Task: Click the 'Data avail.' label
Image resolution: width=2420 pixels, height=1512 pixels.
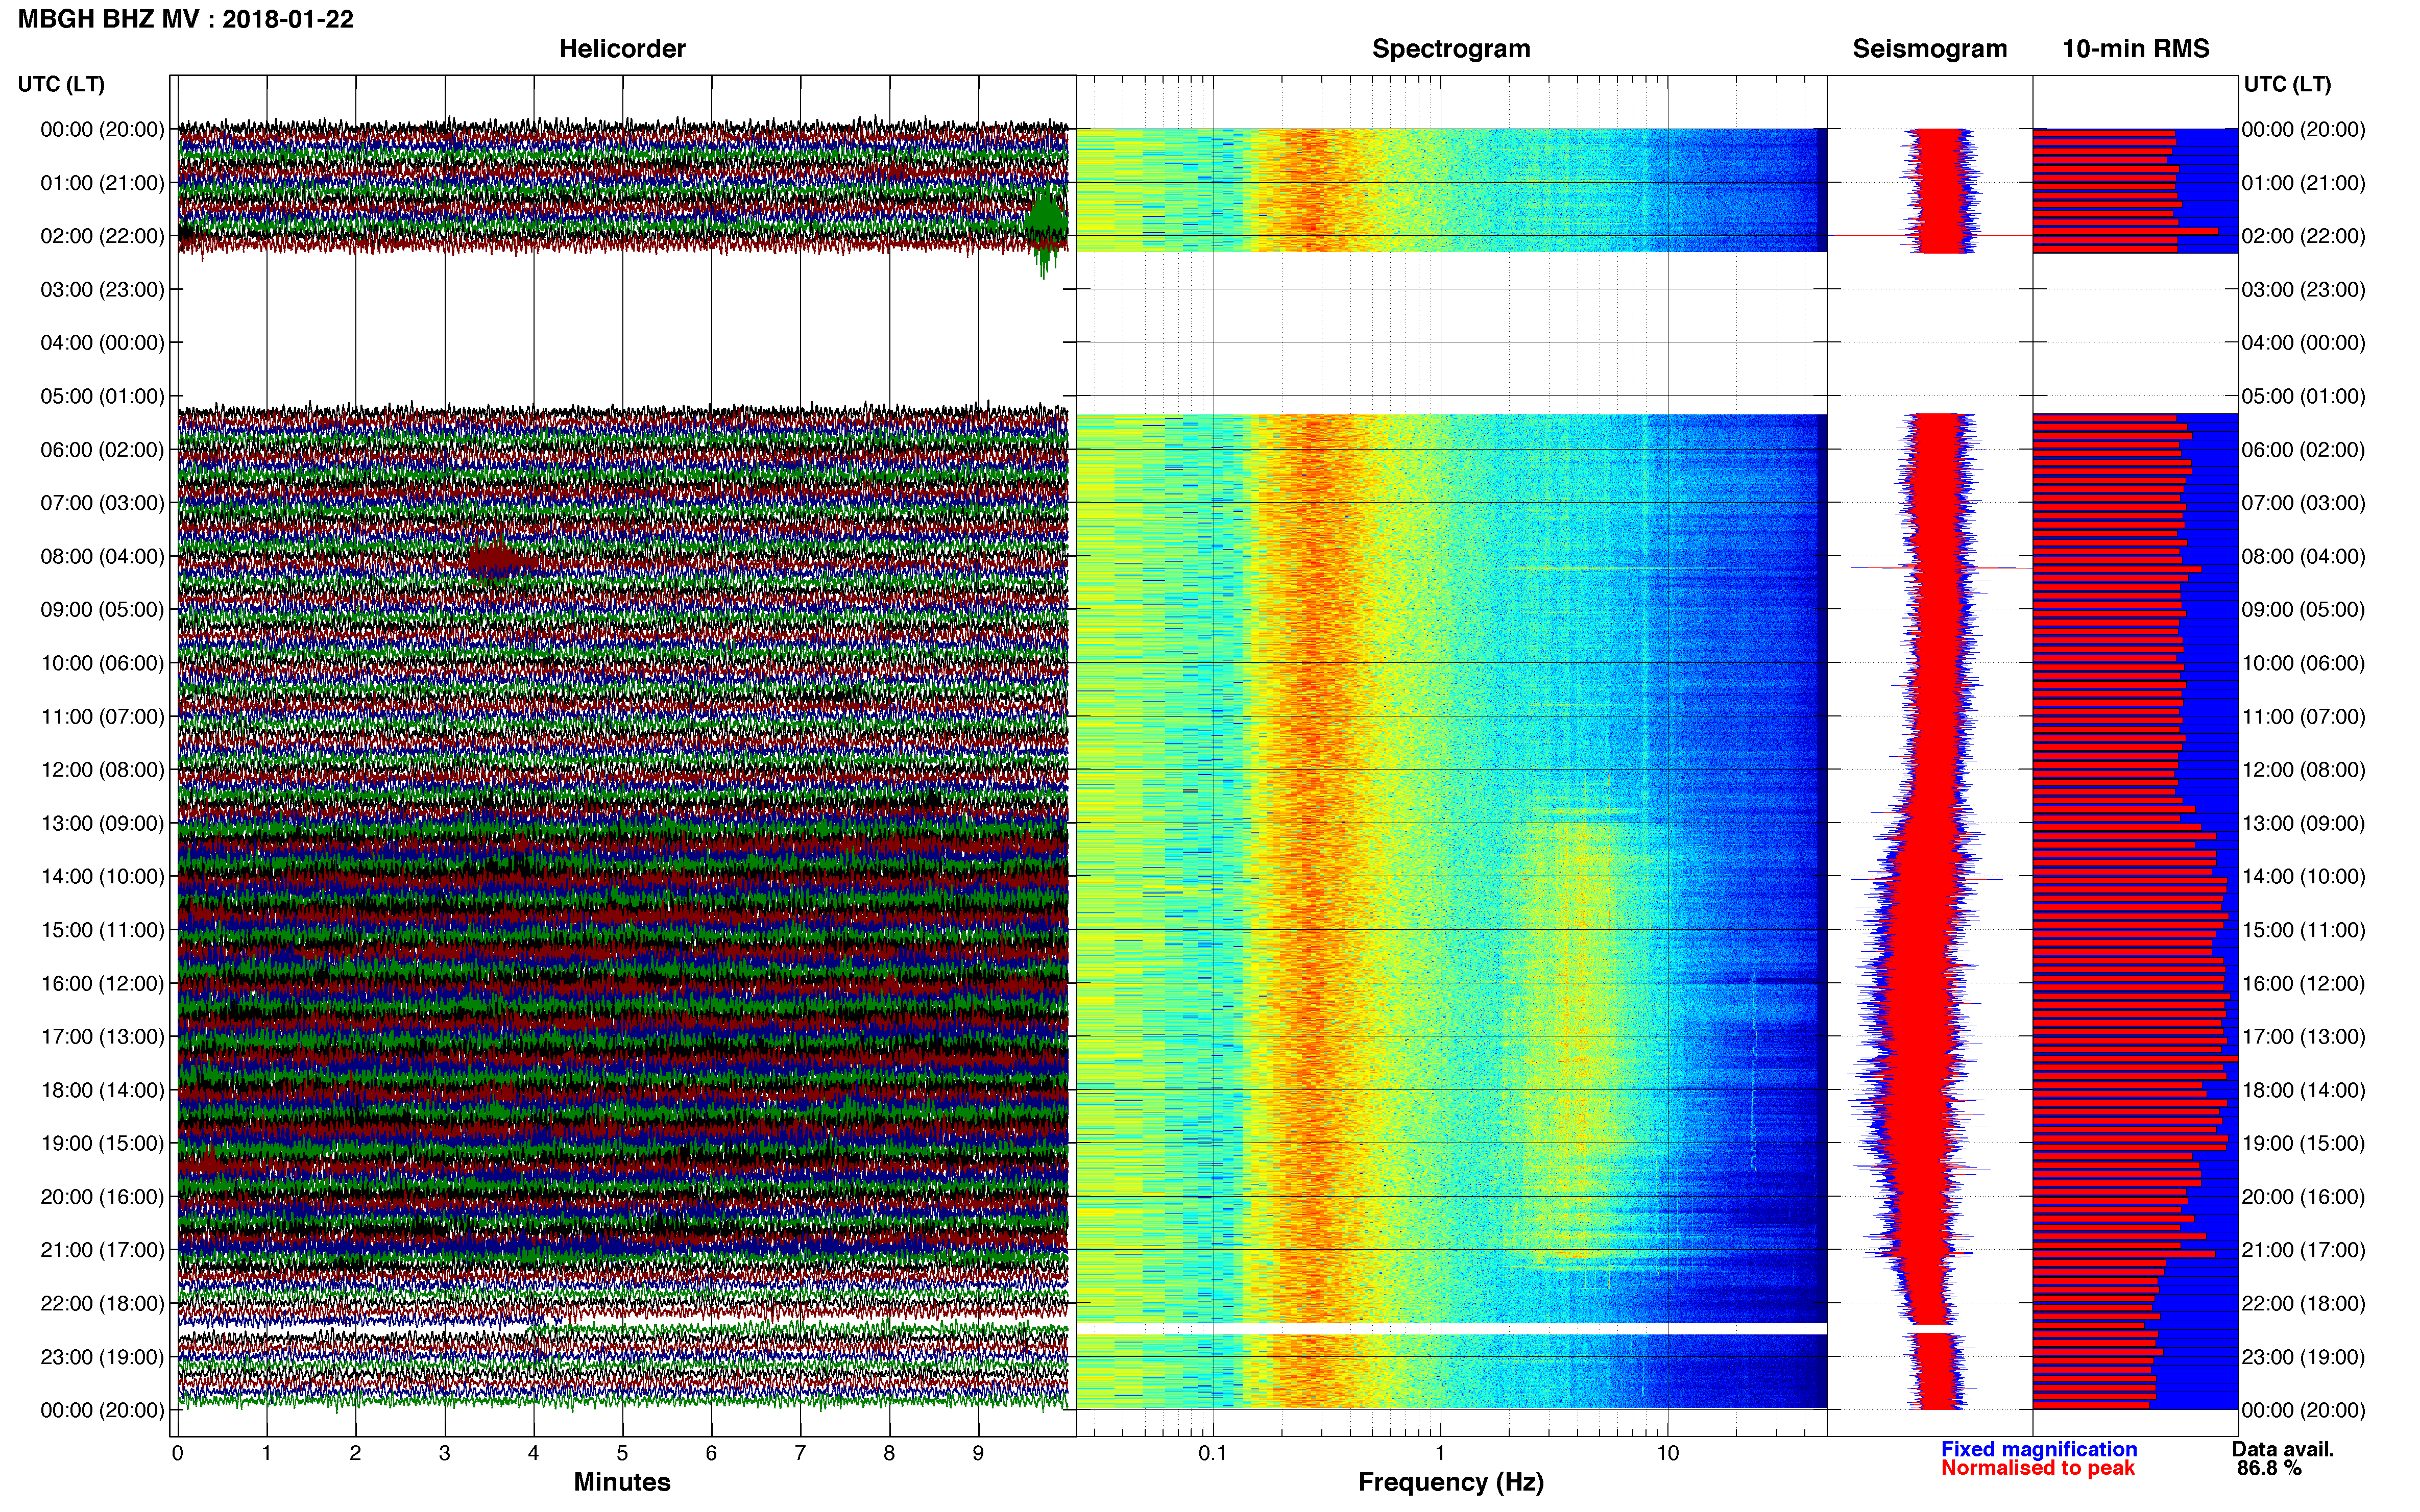Action: point(2283,1449)
